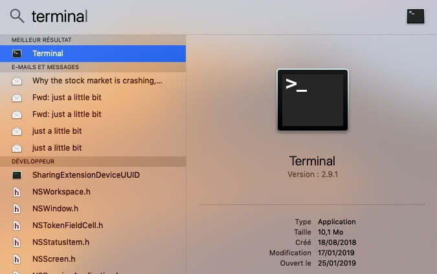Click the magnifying glass search icon
This screenshot has height=274, width=437.
pyautogui.click(x=17, y=16)
